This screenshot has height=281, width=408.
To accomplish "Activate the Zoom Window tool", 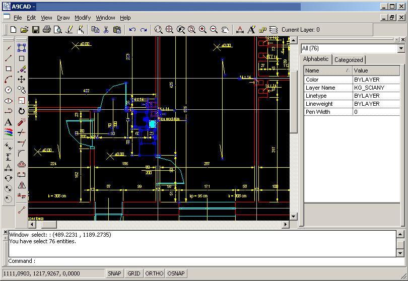I will pyautogui.click(x=158, y=30).
